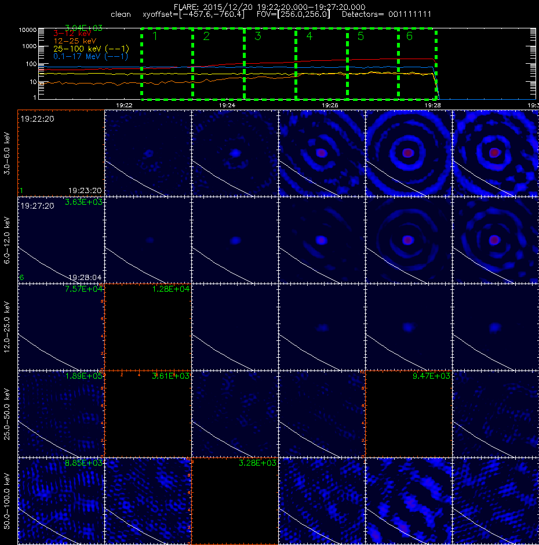Click the 9.47E+03 peak value
Viewport: 539px width, 545px height.
[x=431, y=376]
